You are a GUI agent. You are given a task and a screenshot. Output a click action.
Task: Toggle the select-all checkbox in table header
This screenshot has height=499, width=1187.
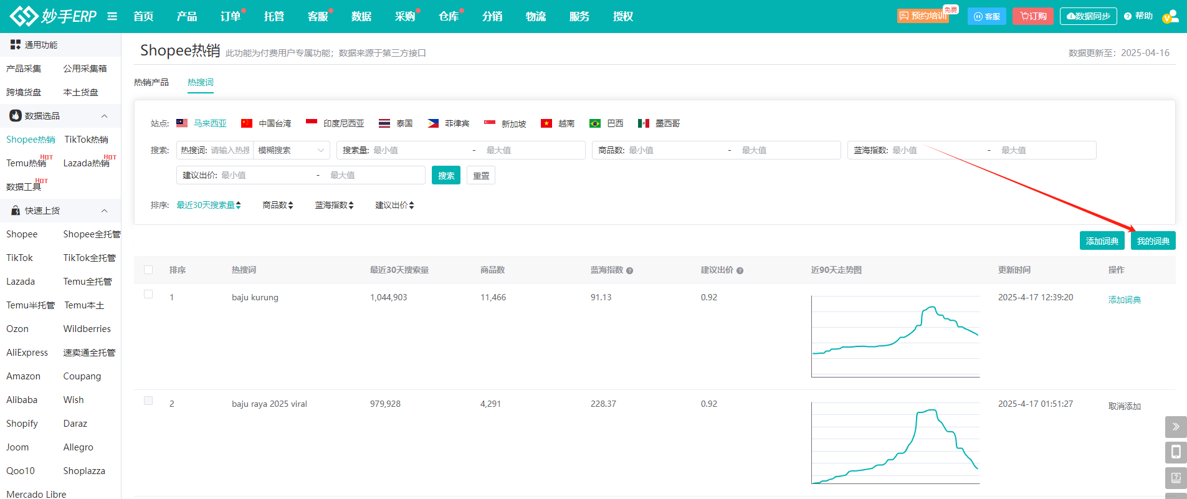148,270
